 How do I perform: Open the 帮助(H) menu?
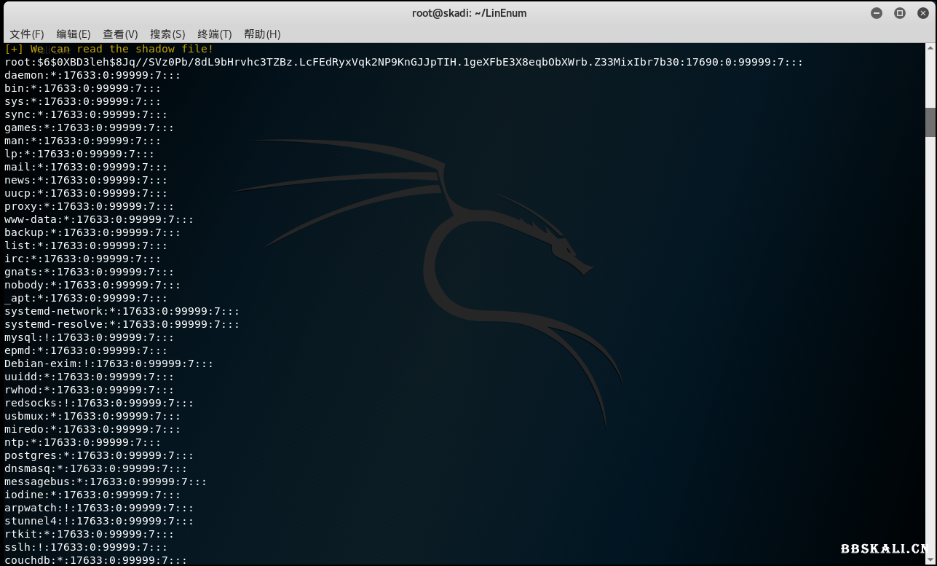[262, 34]
